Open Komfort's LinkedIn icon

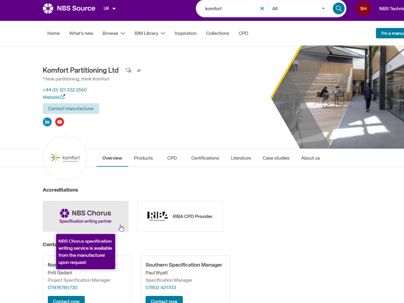pos(47,122)
